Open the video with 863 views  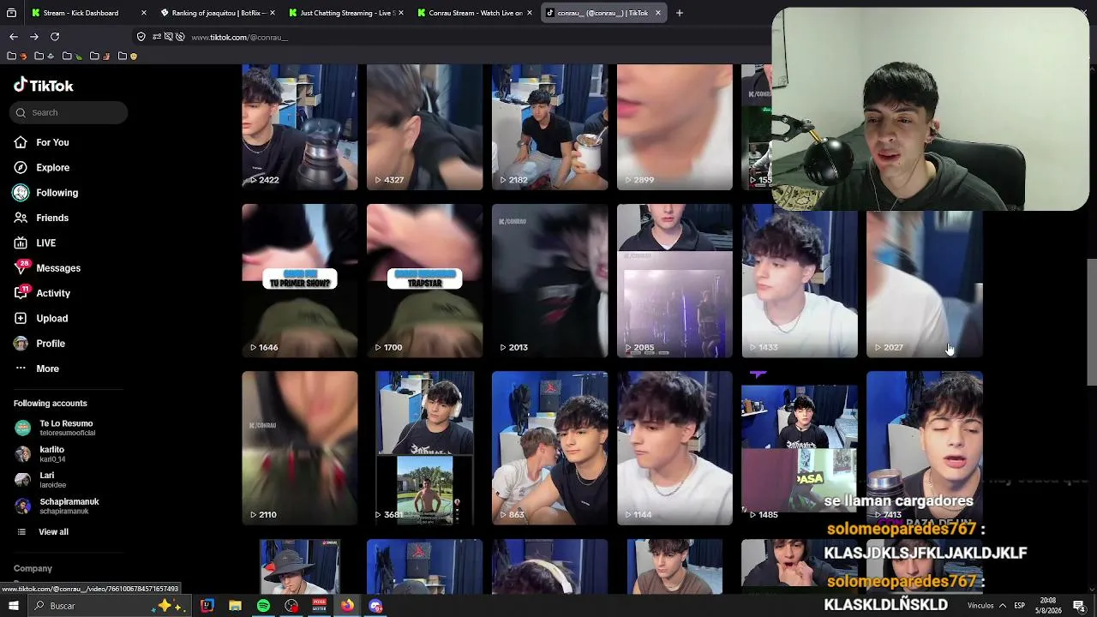point(550,448)
